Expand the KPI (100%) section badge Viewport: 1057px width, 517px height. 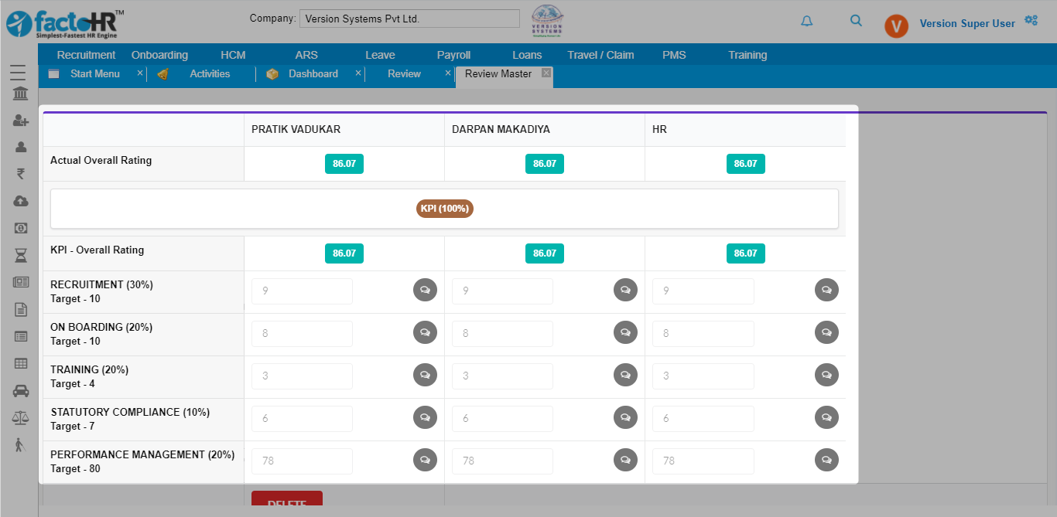[444, 209]
